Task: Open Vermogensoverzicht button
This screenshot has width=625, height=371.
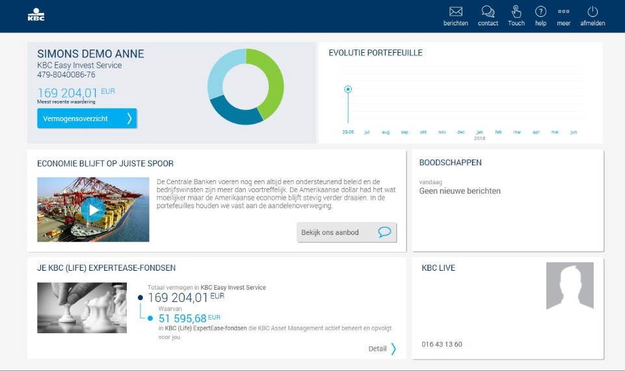Action: coord(87,118)
